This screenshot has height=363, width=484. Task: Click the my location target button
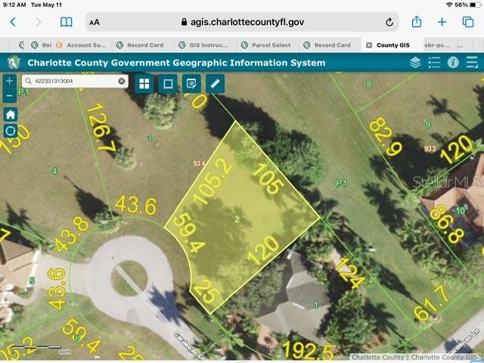[x=10, y=130]
